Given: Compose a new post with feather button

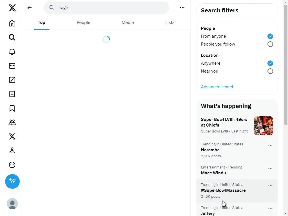Looking at the screenshot, I should [12, 181].
